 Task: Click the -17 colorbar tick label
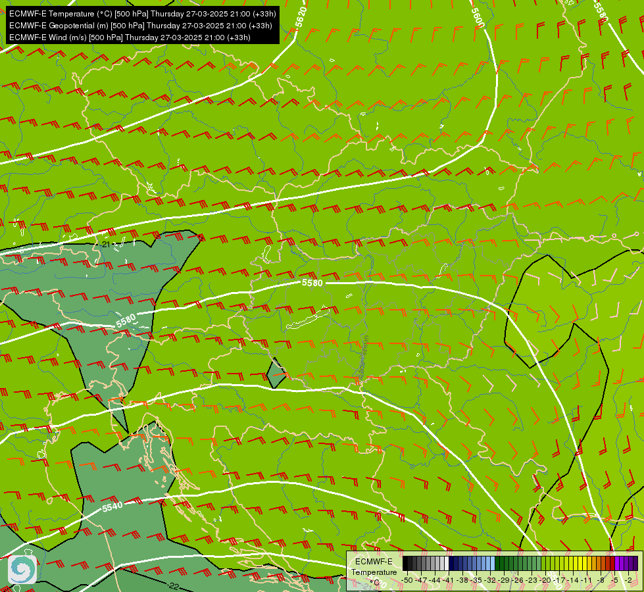click(x=559, y=580)
